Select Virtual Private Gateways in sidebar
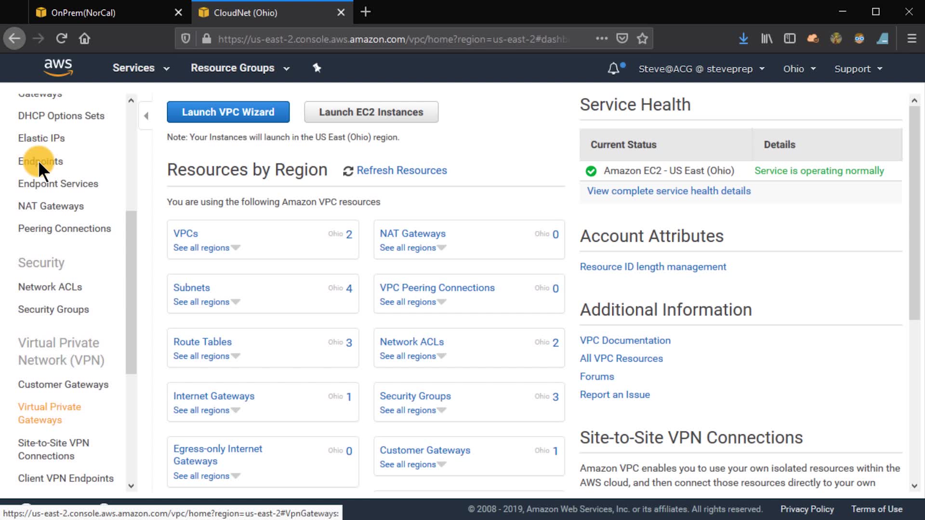Viewport: 925px width, 520px height. [49, 413]
